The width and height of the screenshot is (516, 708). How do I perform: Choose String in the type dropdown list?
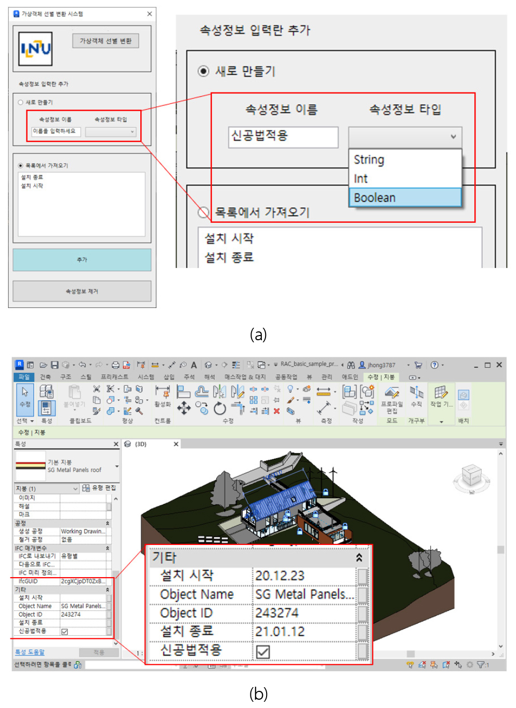(405, 159)
